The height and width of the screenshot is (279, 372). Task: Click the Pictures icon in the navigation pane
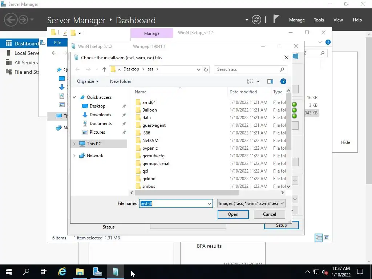tap(85, 132)
